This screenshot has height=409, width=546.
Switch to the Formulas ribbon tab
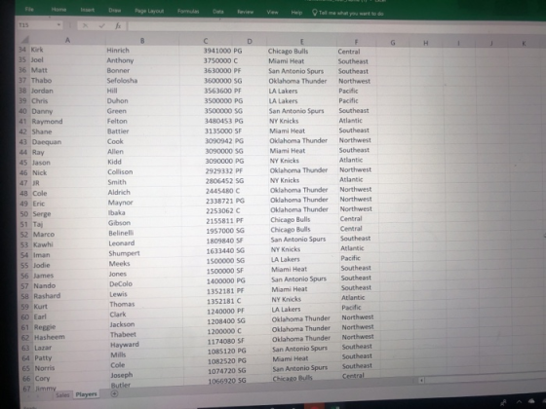pyautogui.click(x=188, y=11)
